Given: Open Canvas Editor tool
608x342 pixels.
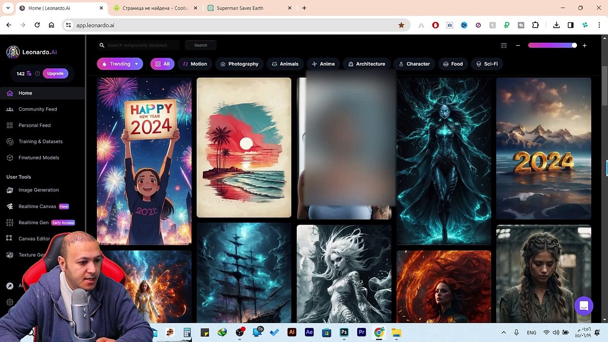Looking at the screenshot, I should 34,238.
